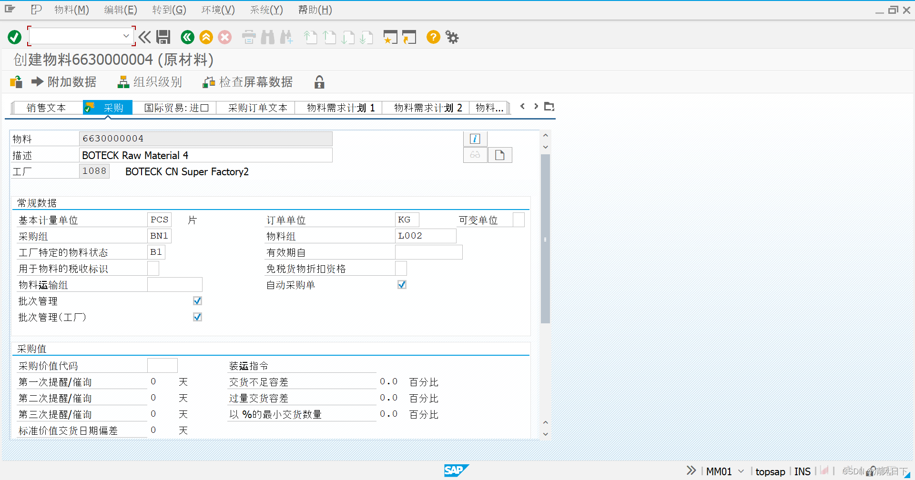915x480 pixels.
Task: Click the 组织级别 button
Action: 150,82
